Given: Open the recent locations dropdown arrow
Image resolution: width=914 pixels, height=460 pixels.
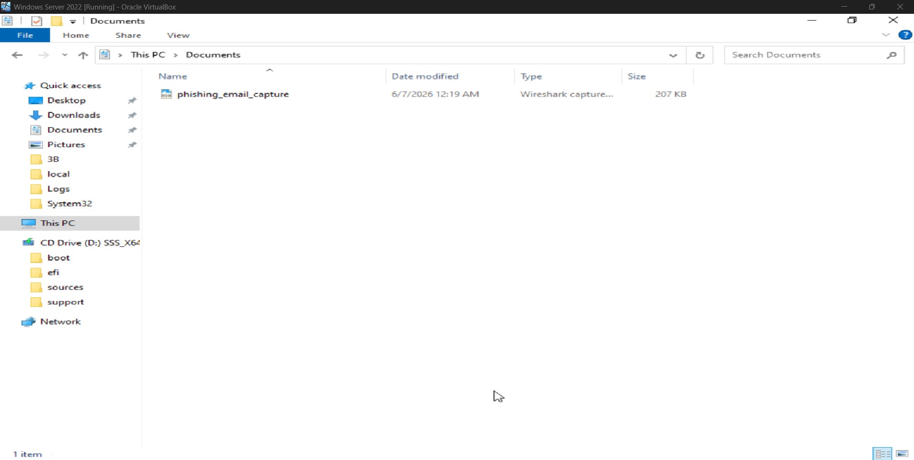Looking at the screenshot, I should [x=64, y=55].
